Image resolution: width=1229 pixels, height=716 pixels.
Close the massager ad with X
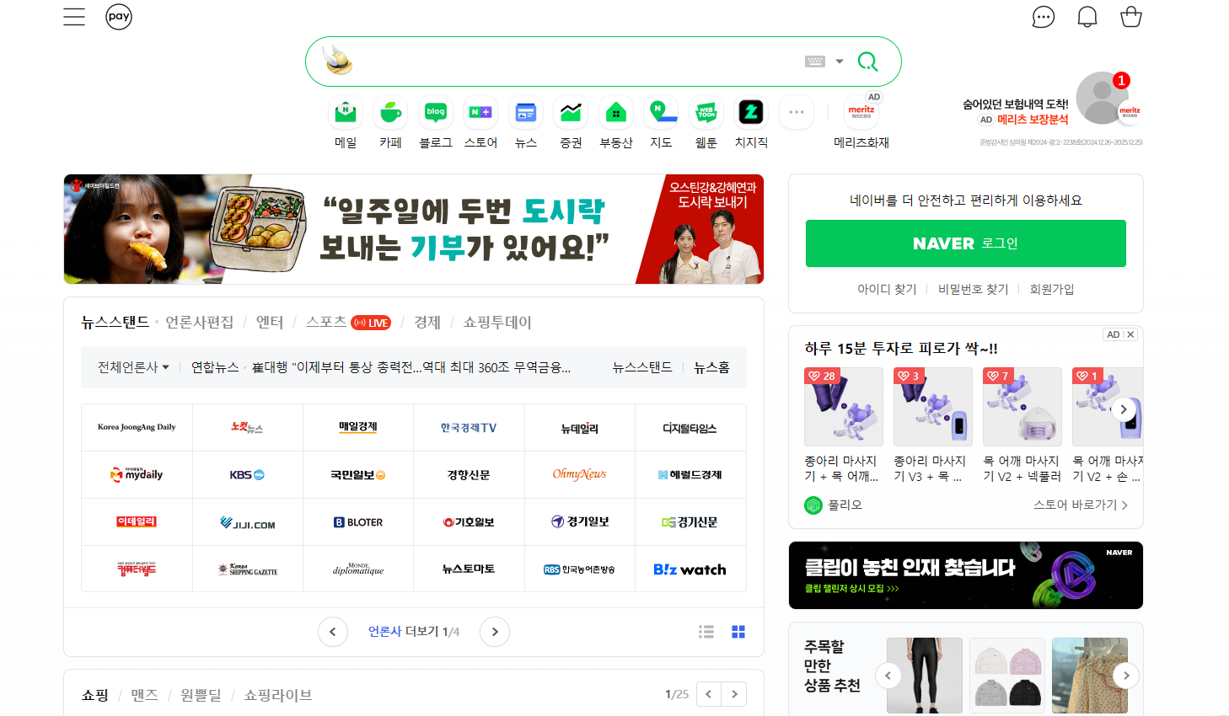pos(1131,334)
